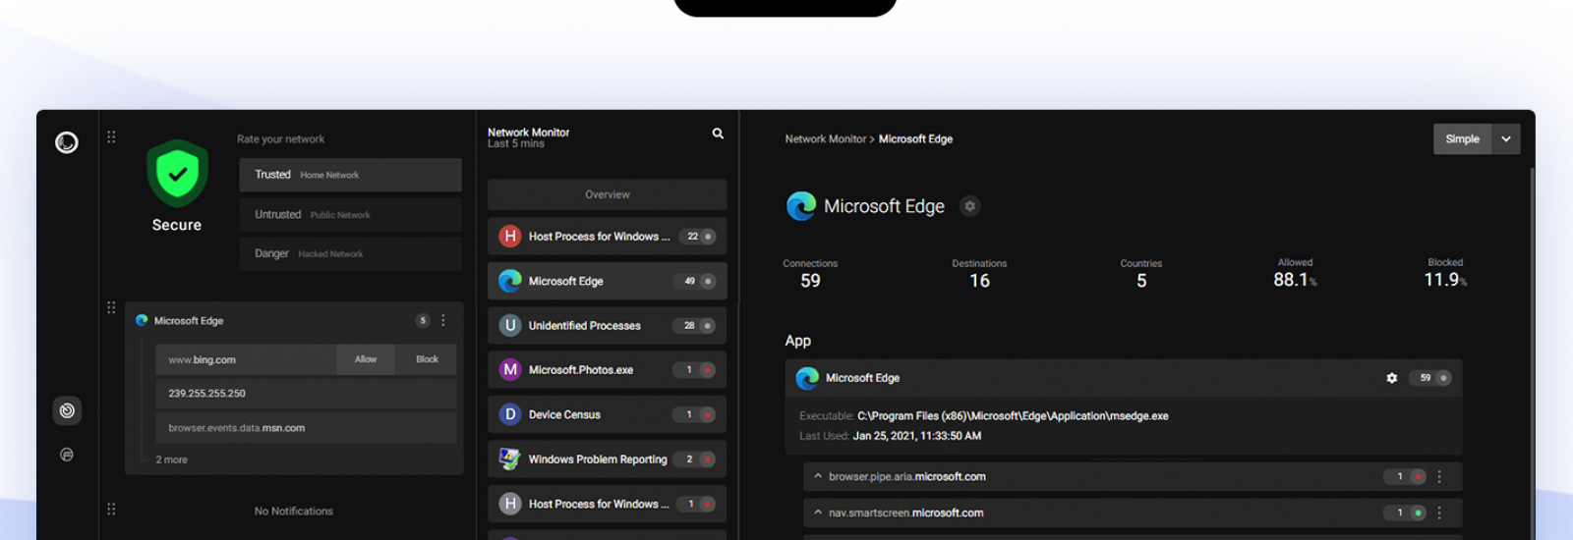Toggle the indicator on Windows Problem Reporting
This screenshot has height=540, width=1573.
[x=694, y=459]
